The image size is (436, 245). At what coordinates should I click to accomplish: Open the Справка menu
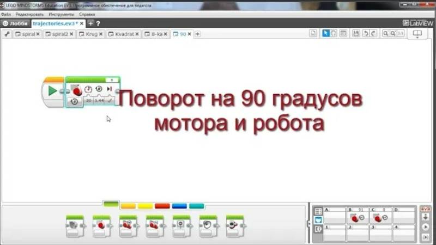(87, 14)
